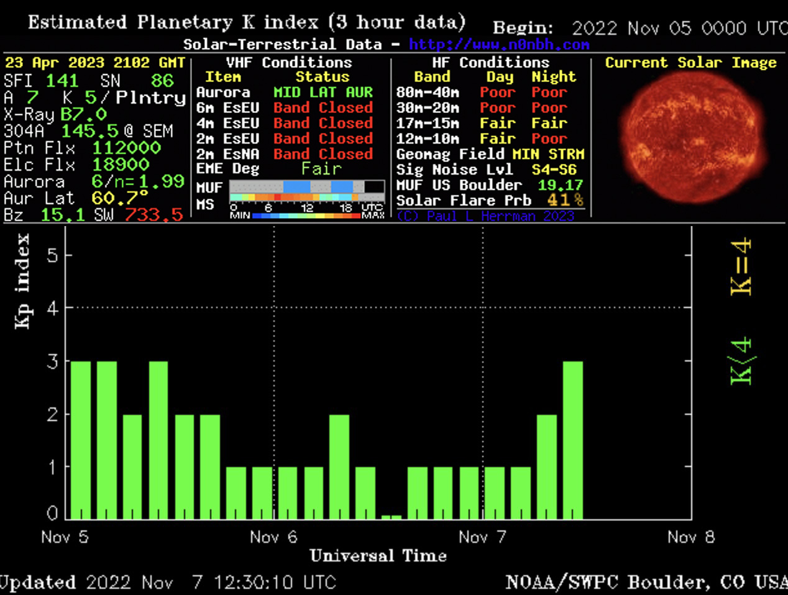Viewport: 788px width, 595px height.
Task: Click the red solar wind value 733.5
Action: tap(153, 215)
